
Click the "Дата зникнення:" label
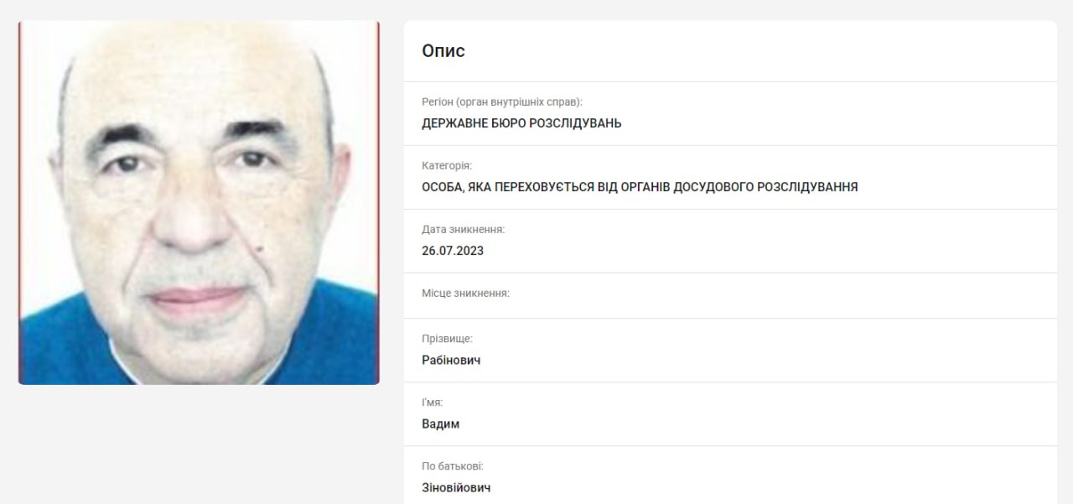pos(464,230)
